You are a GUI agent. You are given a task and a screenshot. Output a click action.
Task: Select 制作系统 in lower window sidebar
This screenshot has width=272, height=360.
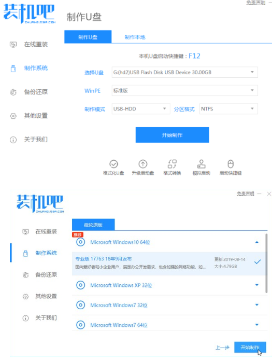pos(40,253)
